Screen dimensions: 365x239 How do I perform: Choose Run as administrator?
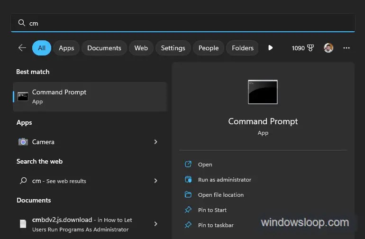[225, 180]
